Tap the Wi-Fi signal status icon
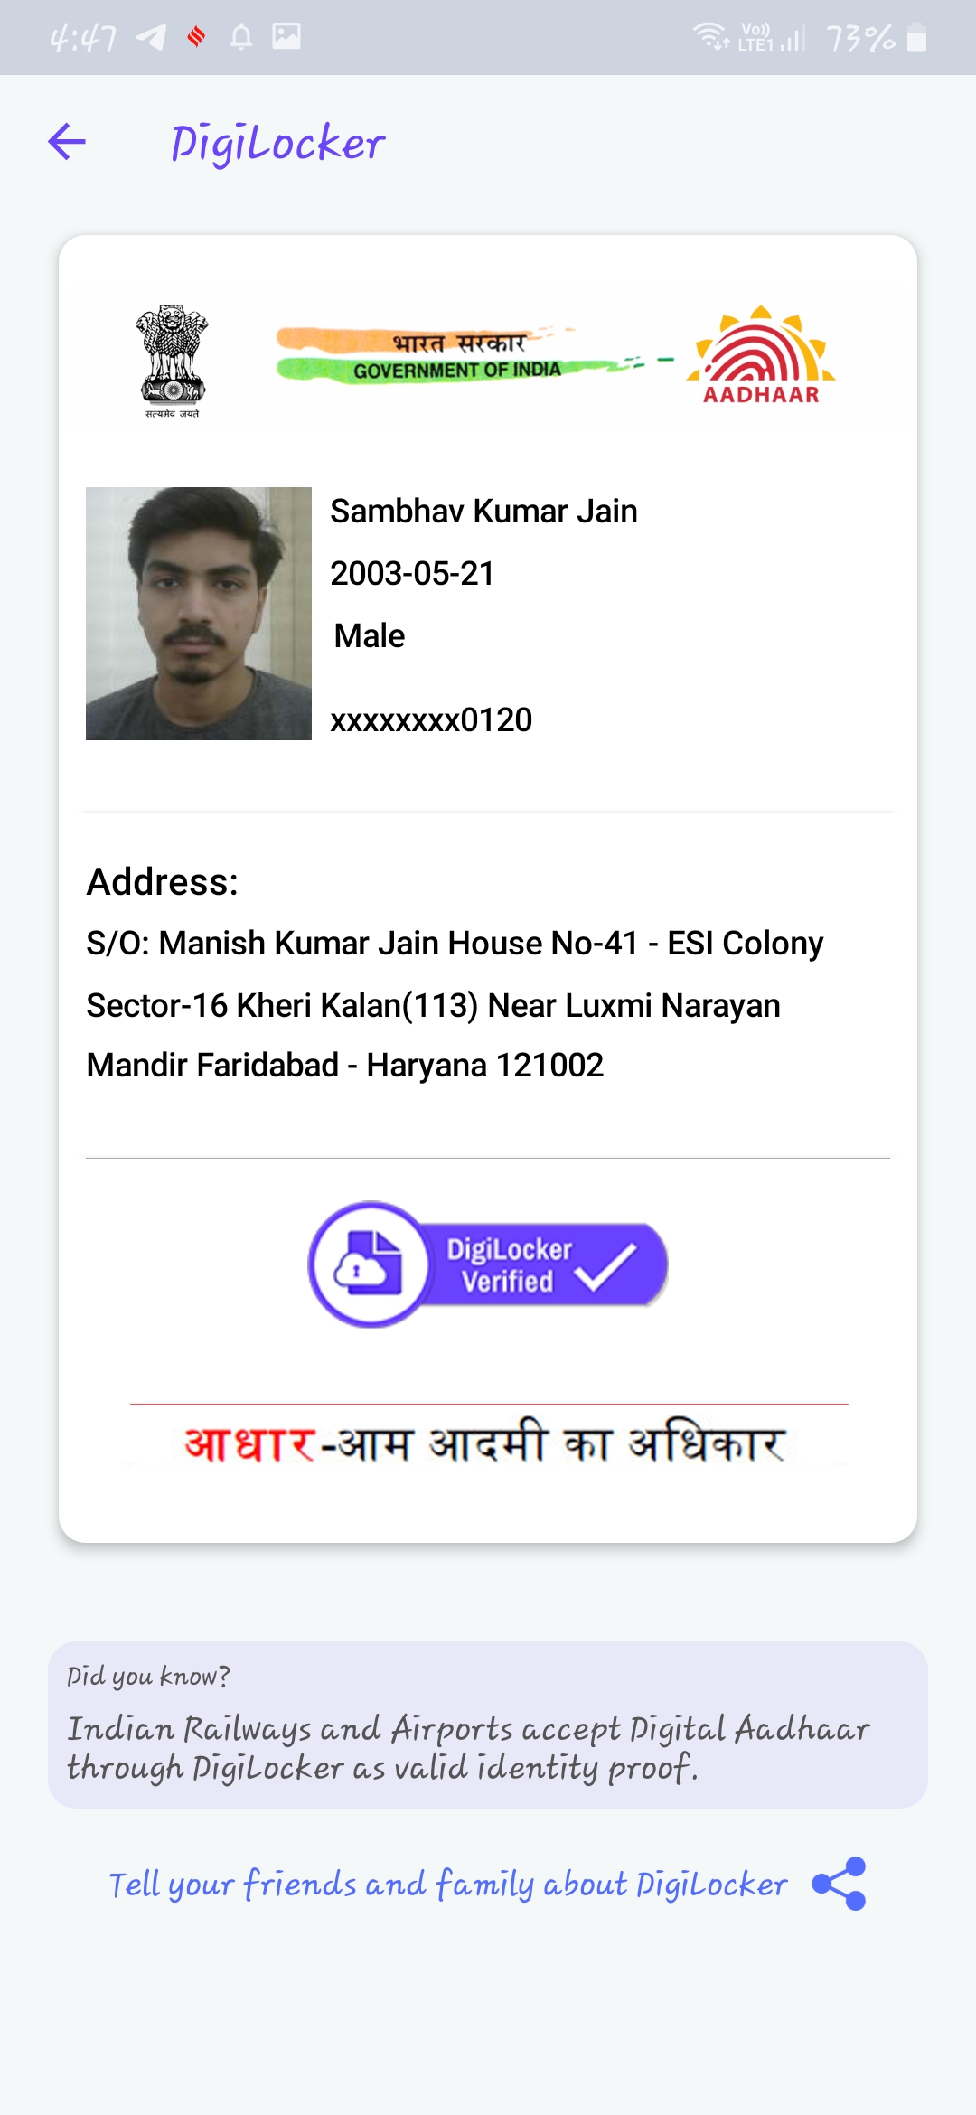Image resolution: width=976 pixels, height=2115 pixels. click(x=711, y=36)
